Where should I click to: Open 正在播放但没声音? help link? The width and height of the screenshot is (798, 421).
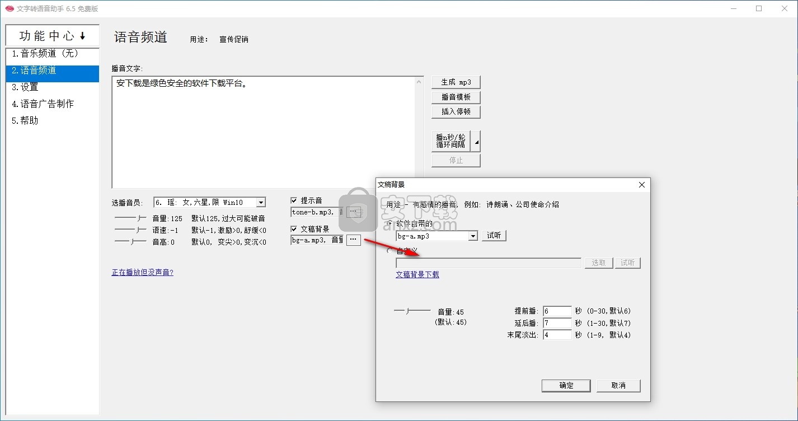click(142, 273)
